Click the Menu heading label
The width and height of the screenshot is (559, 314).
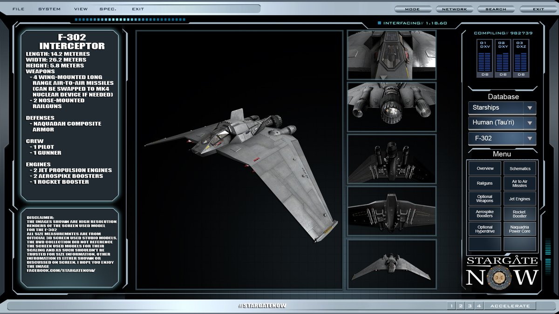pyautogui.click(x=502, y=154)
